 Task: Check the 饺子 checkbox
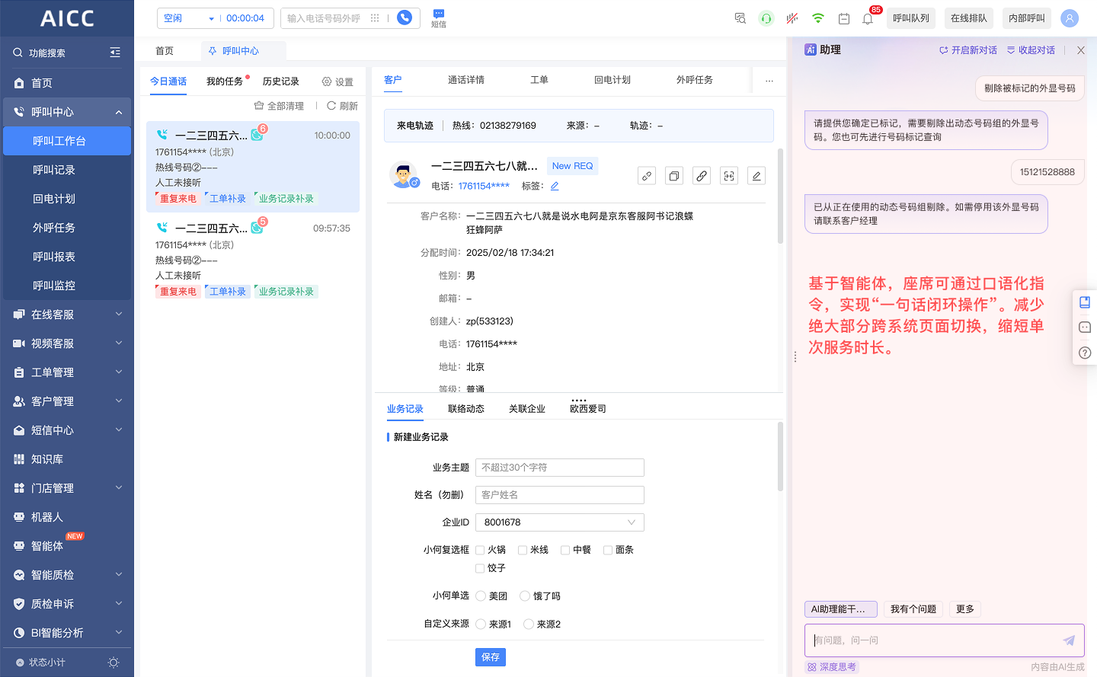point(480,568)
